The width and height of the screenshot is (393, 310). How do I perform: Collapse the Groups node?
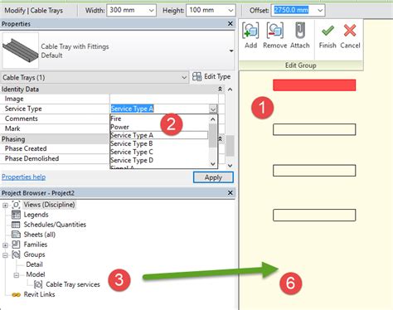tap(5, 255)
